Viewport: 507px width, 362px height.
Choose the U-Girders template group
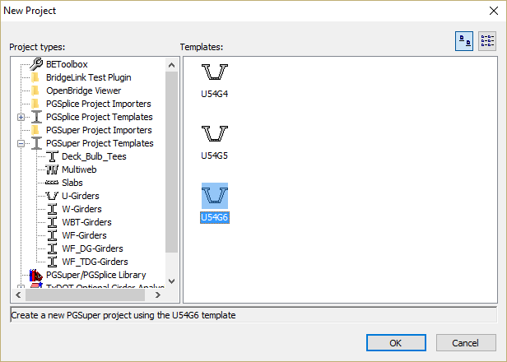[x=80, y=196]
